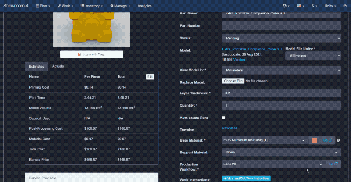Click the Total Cost row label
The width and height of the screenshot is (351, 182).
tap(37, 149)
